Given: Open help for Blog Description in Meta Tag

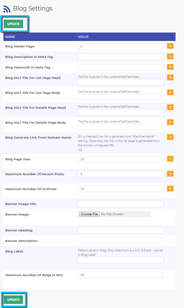Looking at the screenshot, I should click(x=170, y=57).
